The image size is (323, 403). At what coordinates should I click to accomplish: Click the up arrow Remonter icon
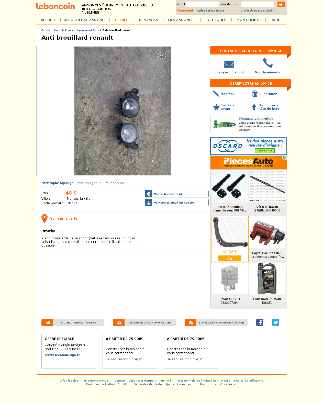click(254, 107)
